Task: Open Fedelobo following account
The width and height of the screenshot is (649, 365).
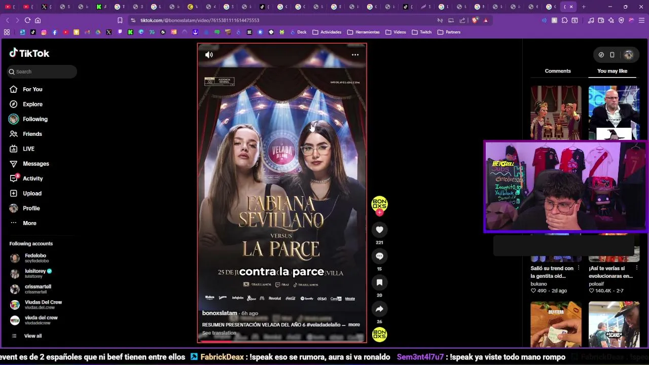Action: pos(28,258)
